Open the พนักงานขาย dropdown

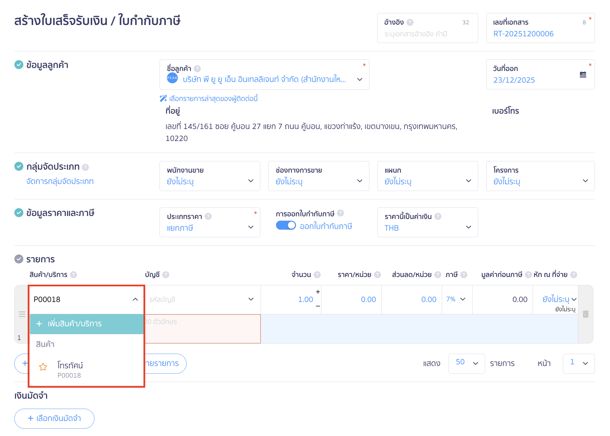click(210, 176)
